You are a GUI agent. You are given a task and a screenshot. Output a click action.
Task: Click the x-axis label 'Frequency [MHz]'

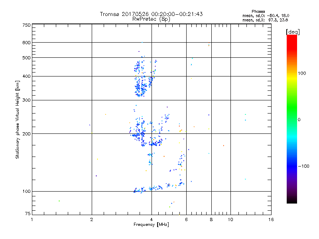pos(151,225)
